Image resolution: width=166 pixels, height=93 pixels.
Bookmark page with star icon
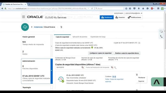click(126, 9)
